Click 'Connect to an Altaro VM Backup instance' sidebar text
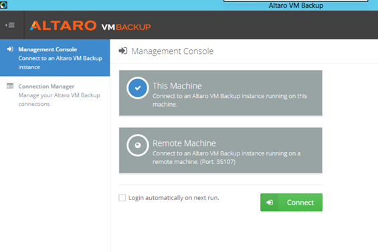This screenshot has width=378, height=252. tap(60, 63)
